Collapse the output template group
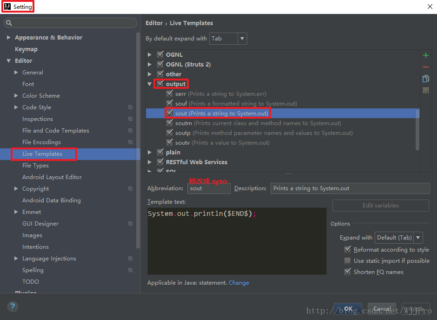Viewport: 437px width, 320px height. (150, 84)
